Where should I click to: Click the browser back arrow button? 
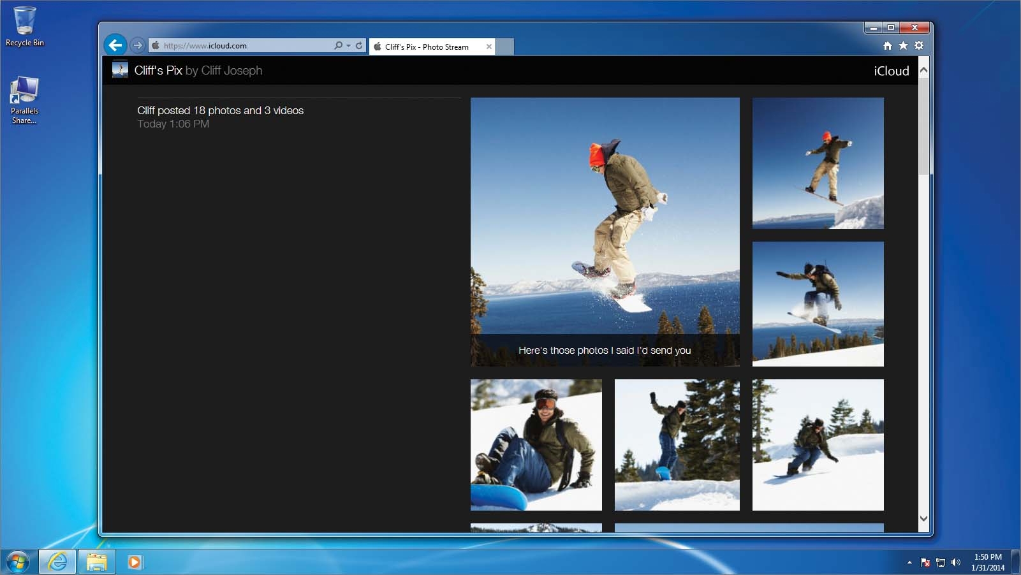[115, 45]
